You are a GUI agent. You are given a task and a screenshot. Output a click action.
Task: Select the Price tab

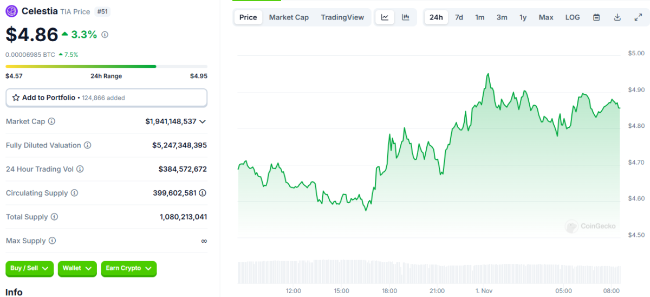click(x=248, y=17)
